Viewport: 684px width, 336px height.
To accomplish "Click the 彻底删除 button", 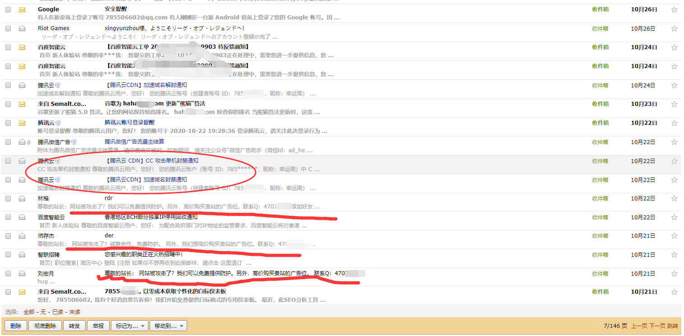I will [45, 326].
